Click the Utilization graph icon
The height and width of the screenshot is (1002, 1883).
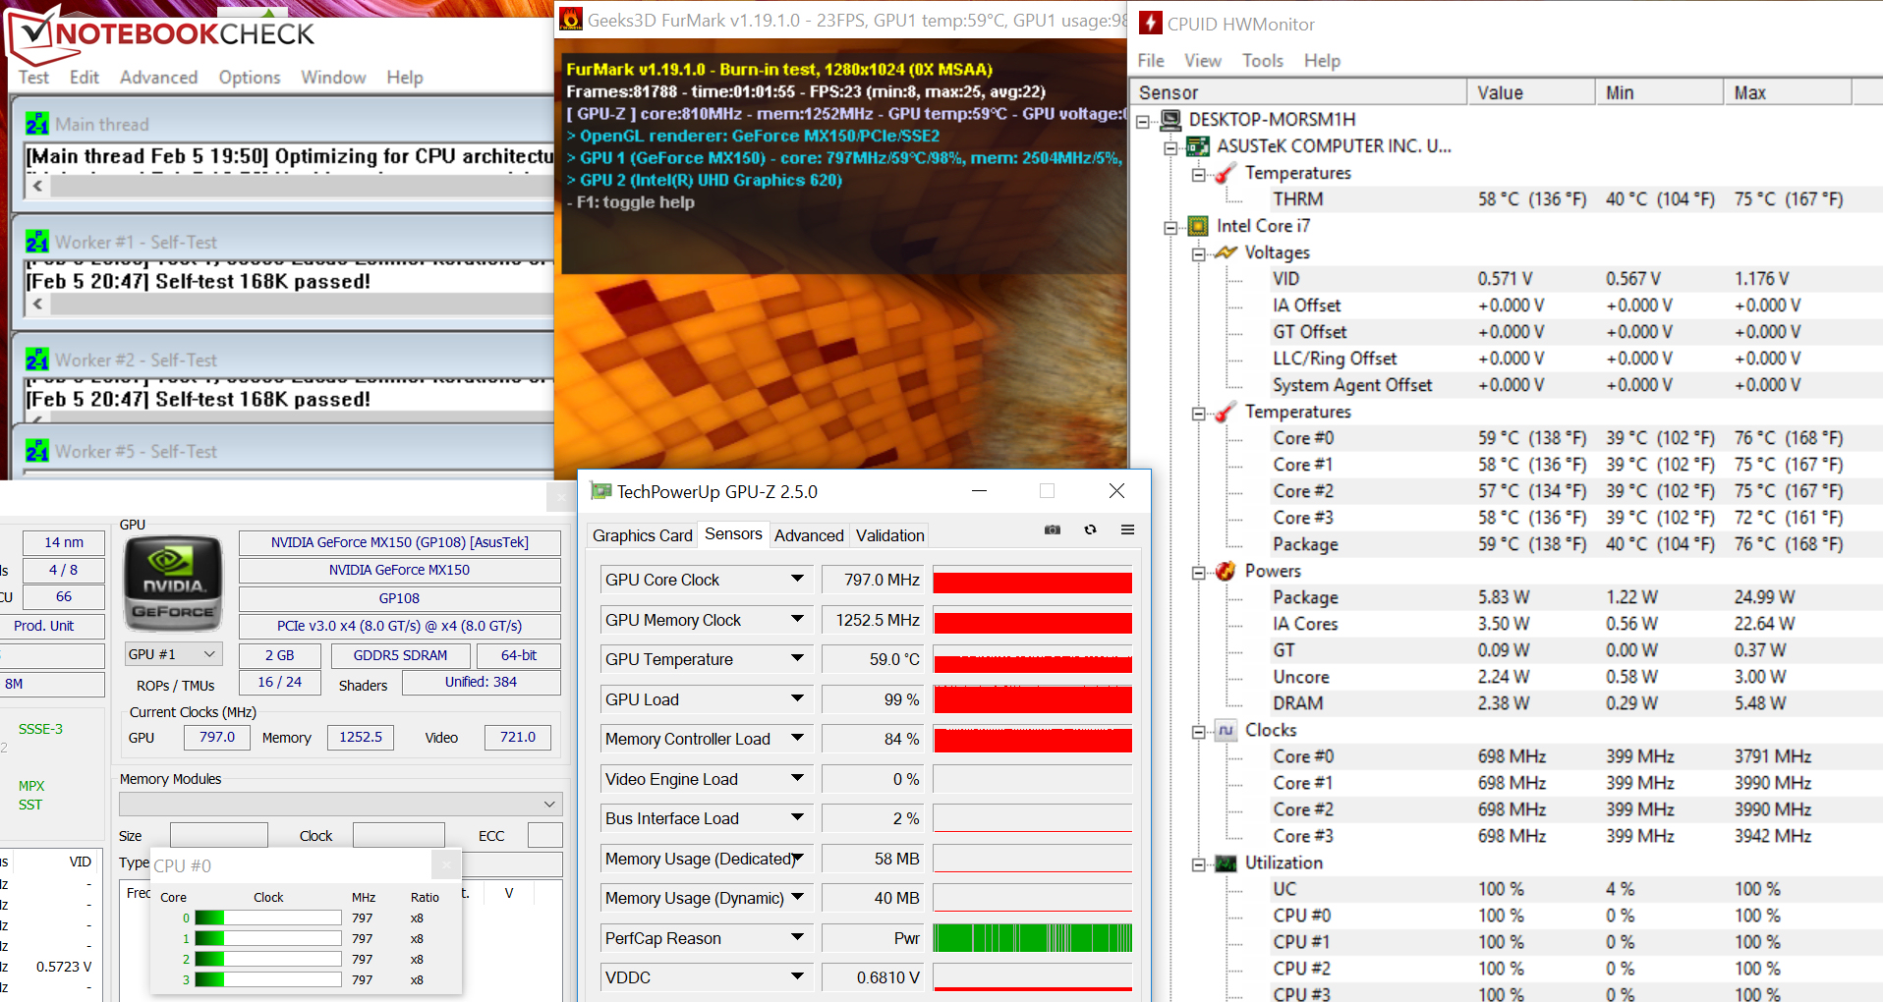coord(1226,863)
